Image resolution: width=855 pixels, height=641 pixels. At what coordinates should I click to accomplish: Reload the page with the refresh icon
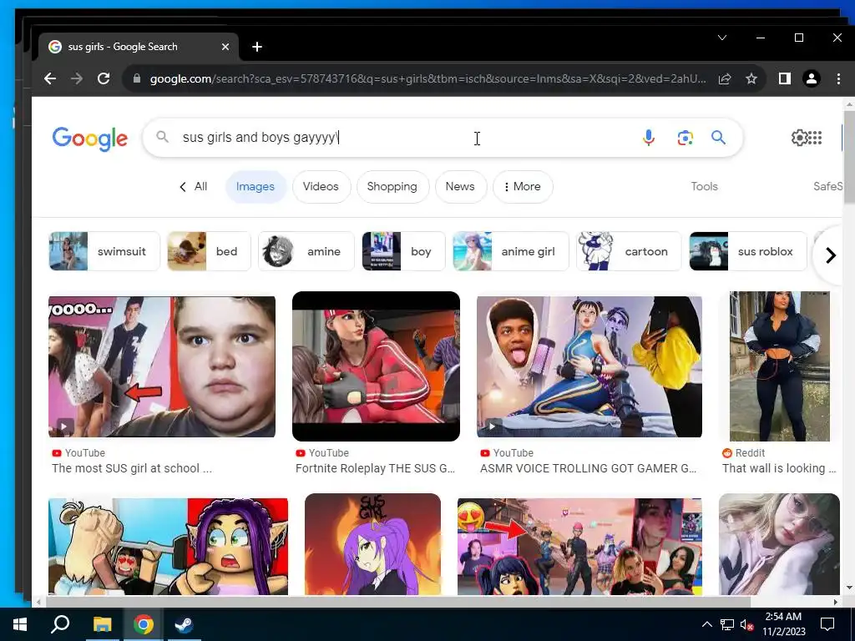click(104, 78)
